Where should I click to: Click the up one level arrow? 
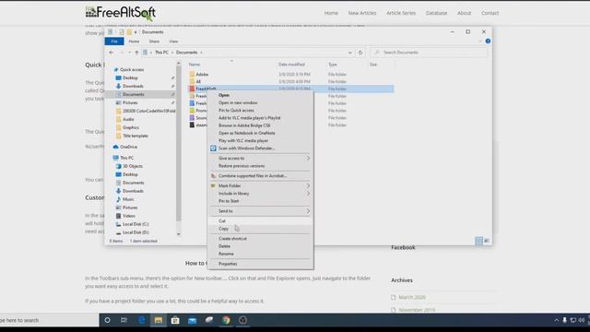[x=136, y=53]
